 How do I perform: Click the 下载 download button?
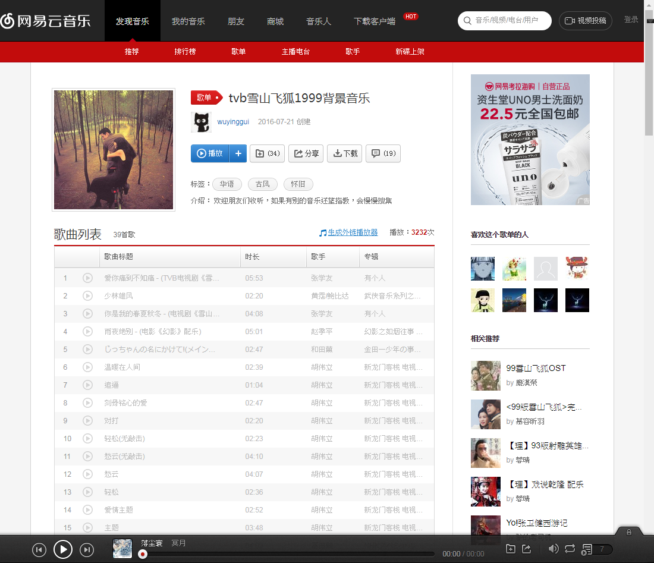pyautogui.click(x=344, y=153)
